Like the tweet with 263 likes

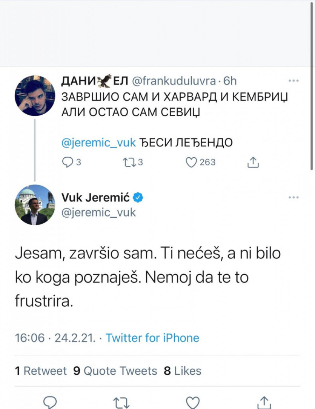tap(191, 162)
